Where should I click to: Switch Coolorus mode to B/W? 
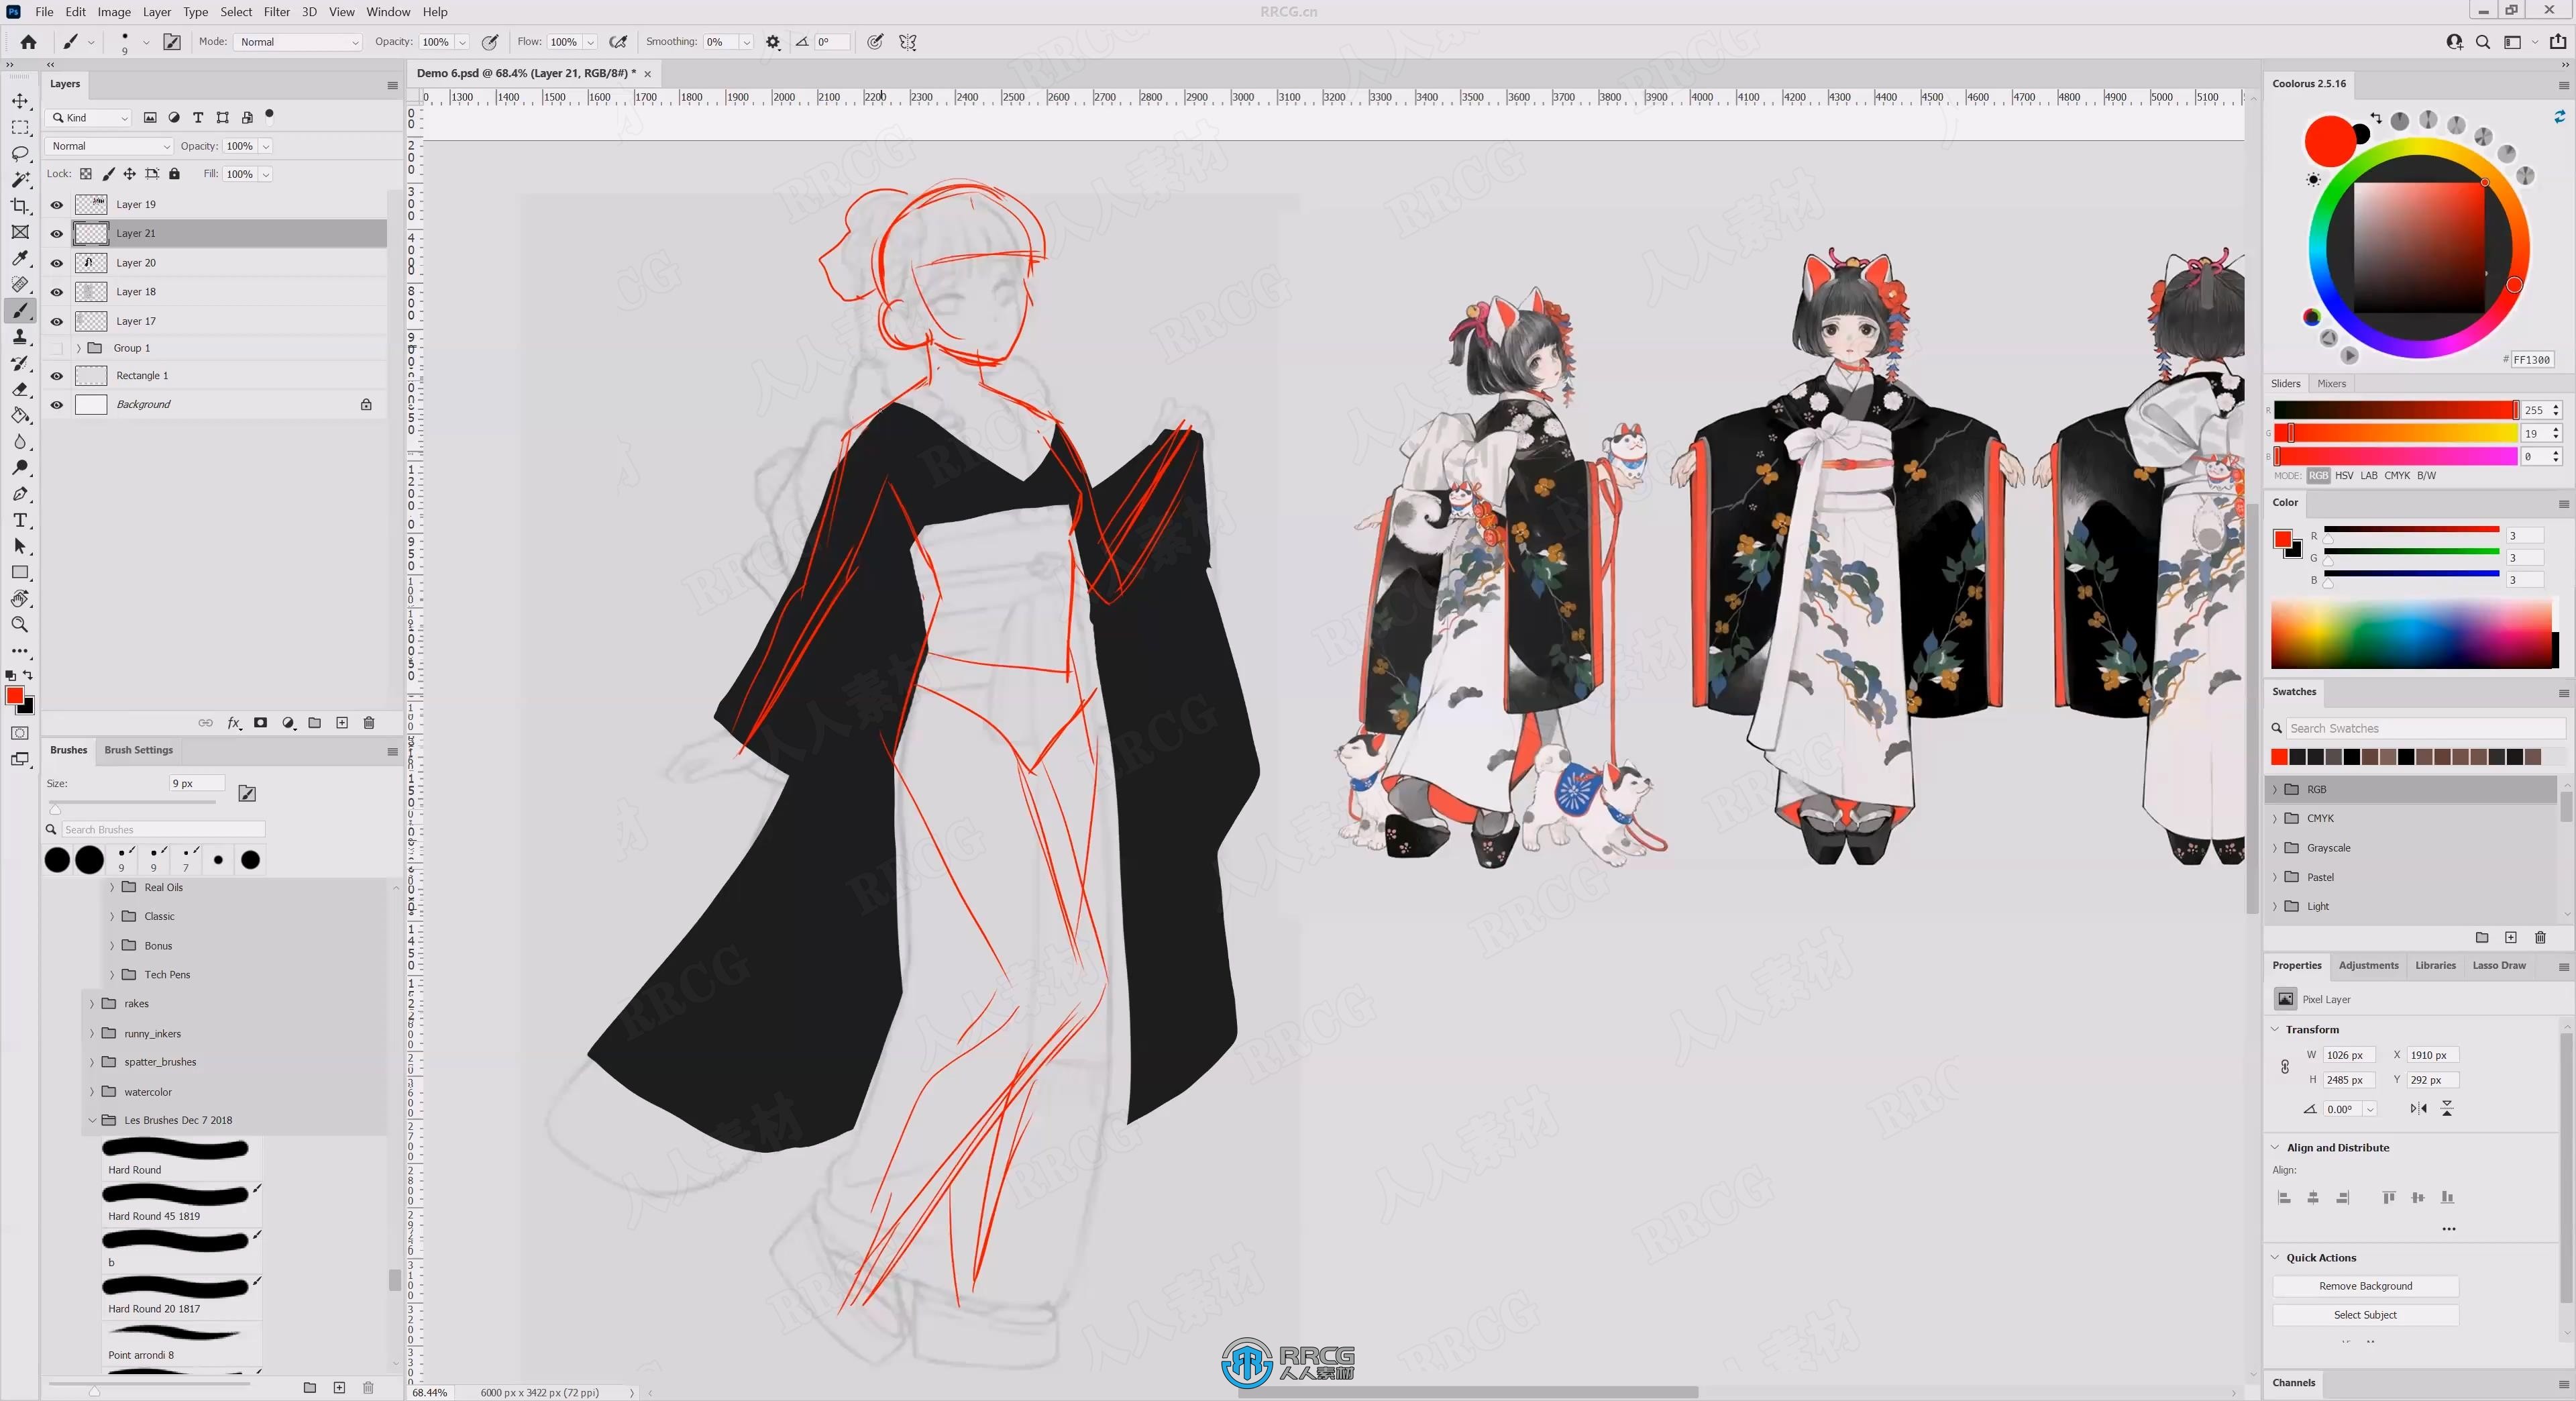pos(2426,476)
